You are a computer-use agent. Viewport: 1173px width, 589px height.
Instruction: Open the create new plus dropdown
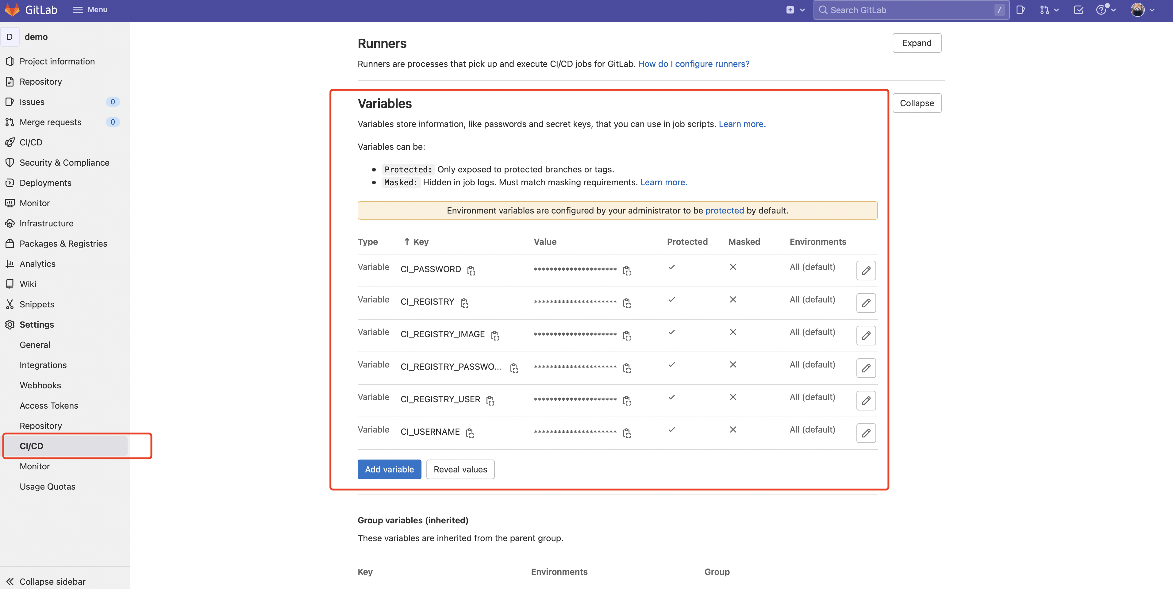coord(794,10)
